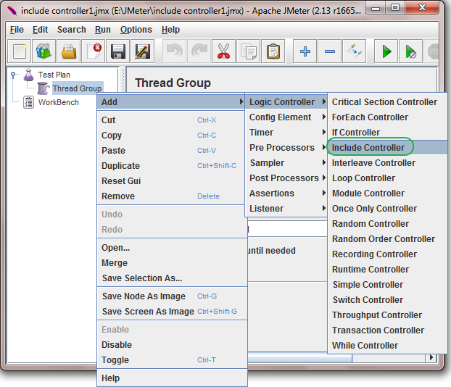Open the Run menu
This screenshot has width=451, height=387.
[103, 30]
